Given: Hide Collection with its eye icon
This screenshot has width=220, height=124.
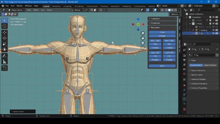Looking at the screenshot, I should (x=213, y=17).
